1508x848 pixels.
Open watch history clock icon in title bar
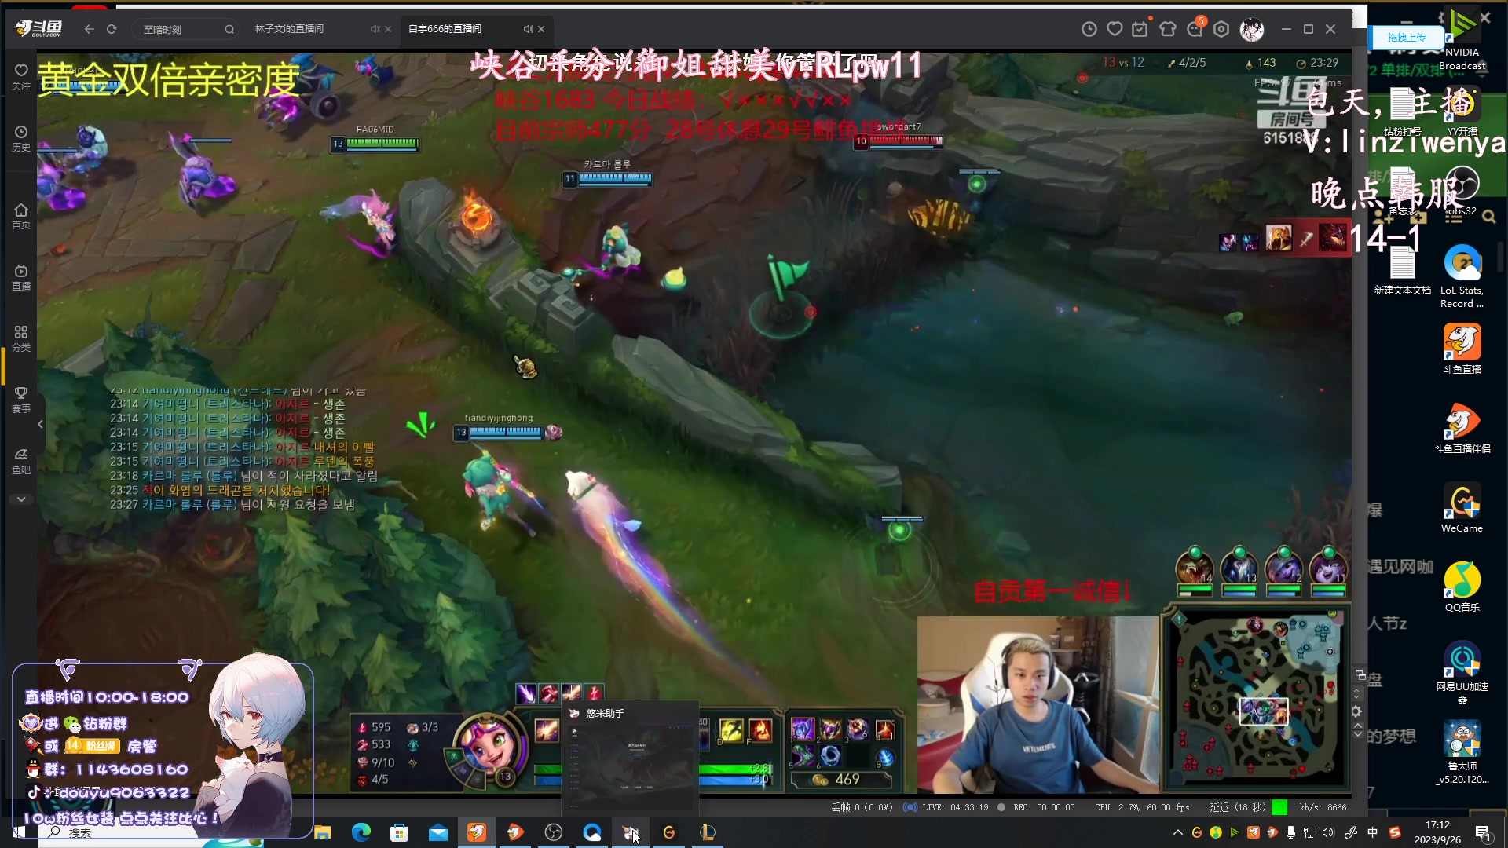[1089, 29]
